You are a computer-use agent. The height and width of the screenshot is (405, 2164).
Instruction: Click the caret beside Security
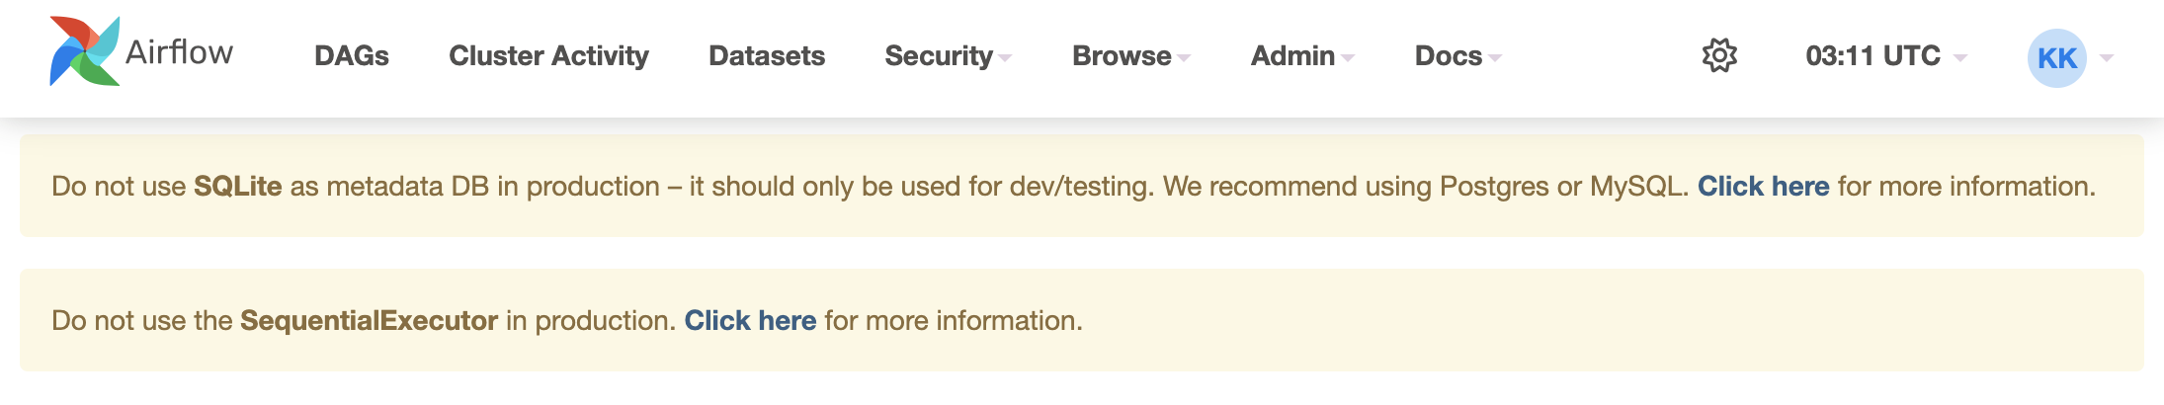[x=1005, y=58]
